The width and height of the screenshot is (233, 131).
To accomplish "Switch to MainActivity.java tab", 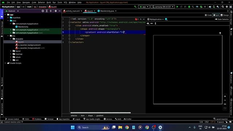I will tap(107, 11).
